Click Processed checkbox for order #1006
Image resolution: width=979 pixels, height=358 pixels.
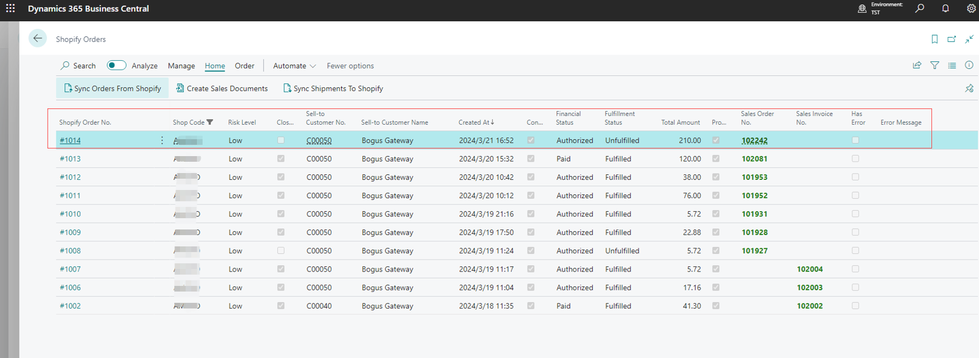point(716,287)
